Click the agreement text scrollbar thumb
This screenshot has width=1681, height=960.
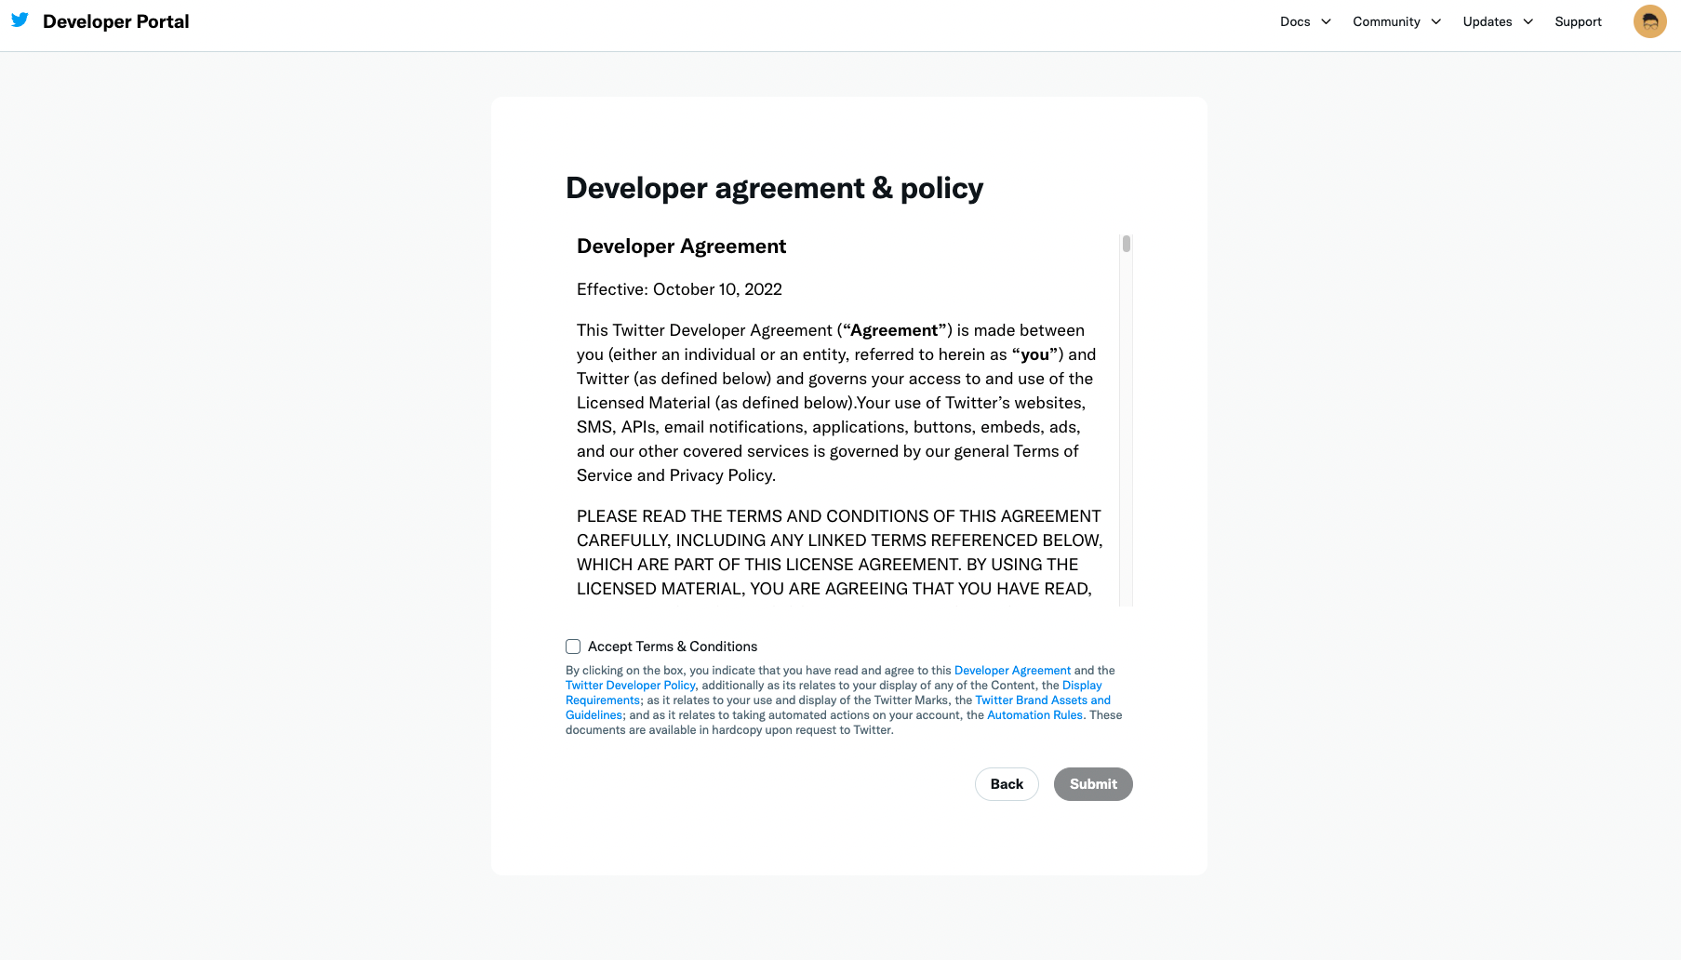pyautogui.click(x=1126, y=244)
